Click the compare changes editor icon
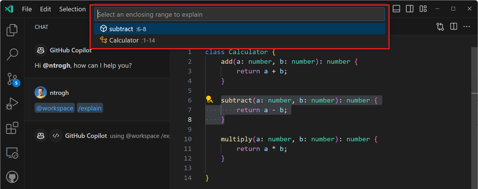The width and height of the screenshot is (478, 189). click(440, 27)
